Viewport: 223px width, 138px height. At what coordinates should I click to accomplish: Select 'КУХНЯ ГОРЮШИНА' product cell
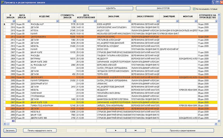click(45, 80)
